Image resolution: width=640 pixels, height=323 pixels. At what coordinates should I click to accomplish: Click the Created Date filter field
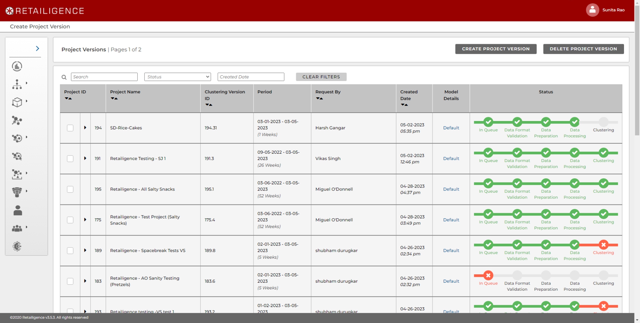pos(251,77)
